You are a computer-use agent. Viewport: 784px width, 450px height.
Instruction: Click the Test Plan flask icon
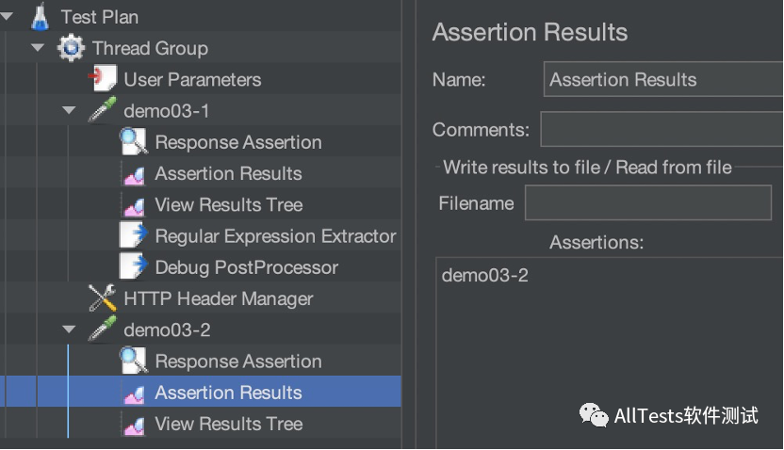point(40,16)
